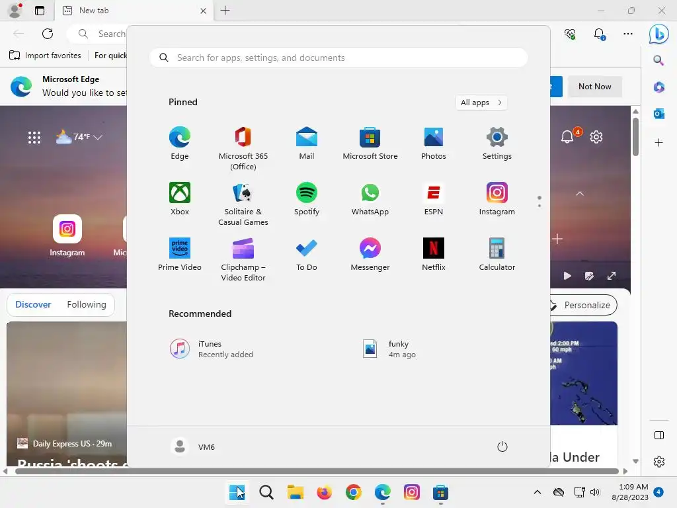
Task: Open the Edge profile avatar
Action: [15, 11]
